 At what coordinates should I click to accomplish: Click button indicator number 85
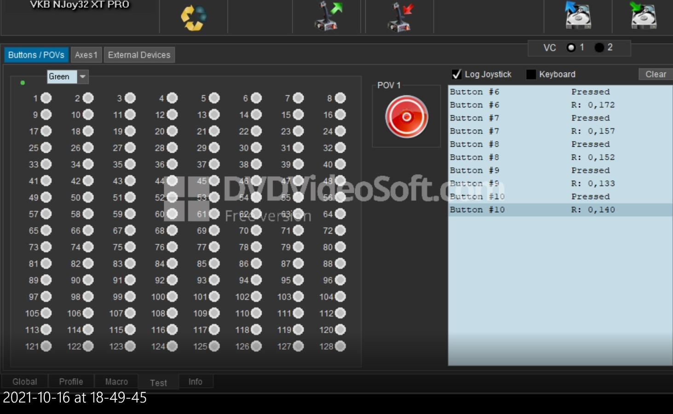click(214, 264)
